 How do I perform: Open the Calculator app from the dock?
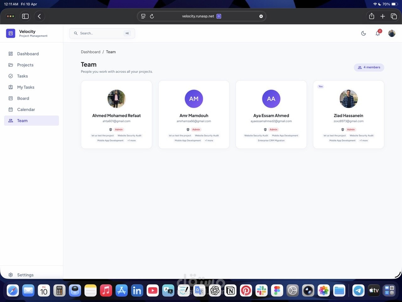(59, 290)
